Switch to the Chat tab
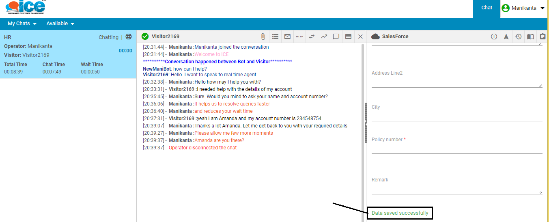The image size is (549, 222). coord(487,8)
